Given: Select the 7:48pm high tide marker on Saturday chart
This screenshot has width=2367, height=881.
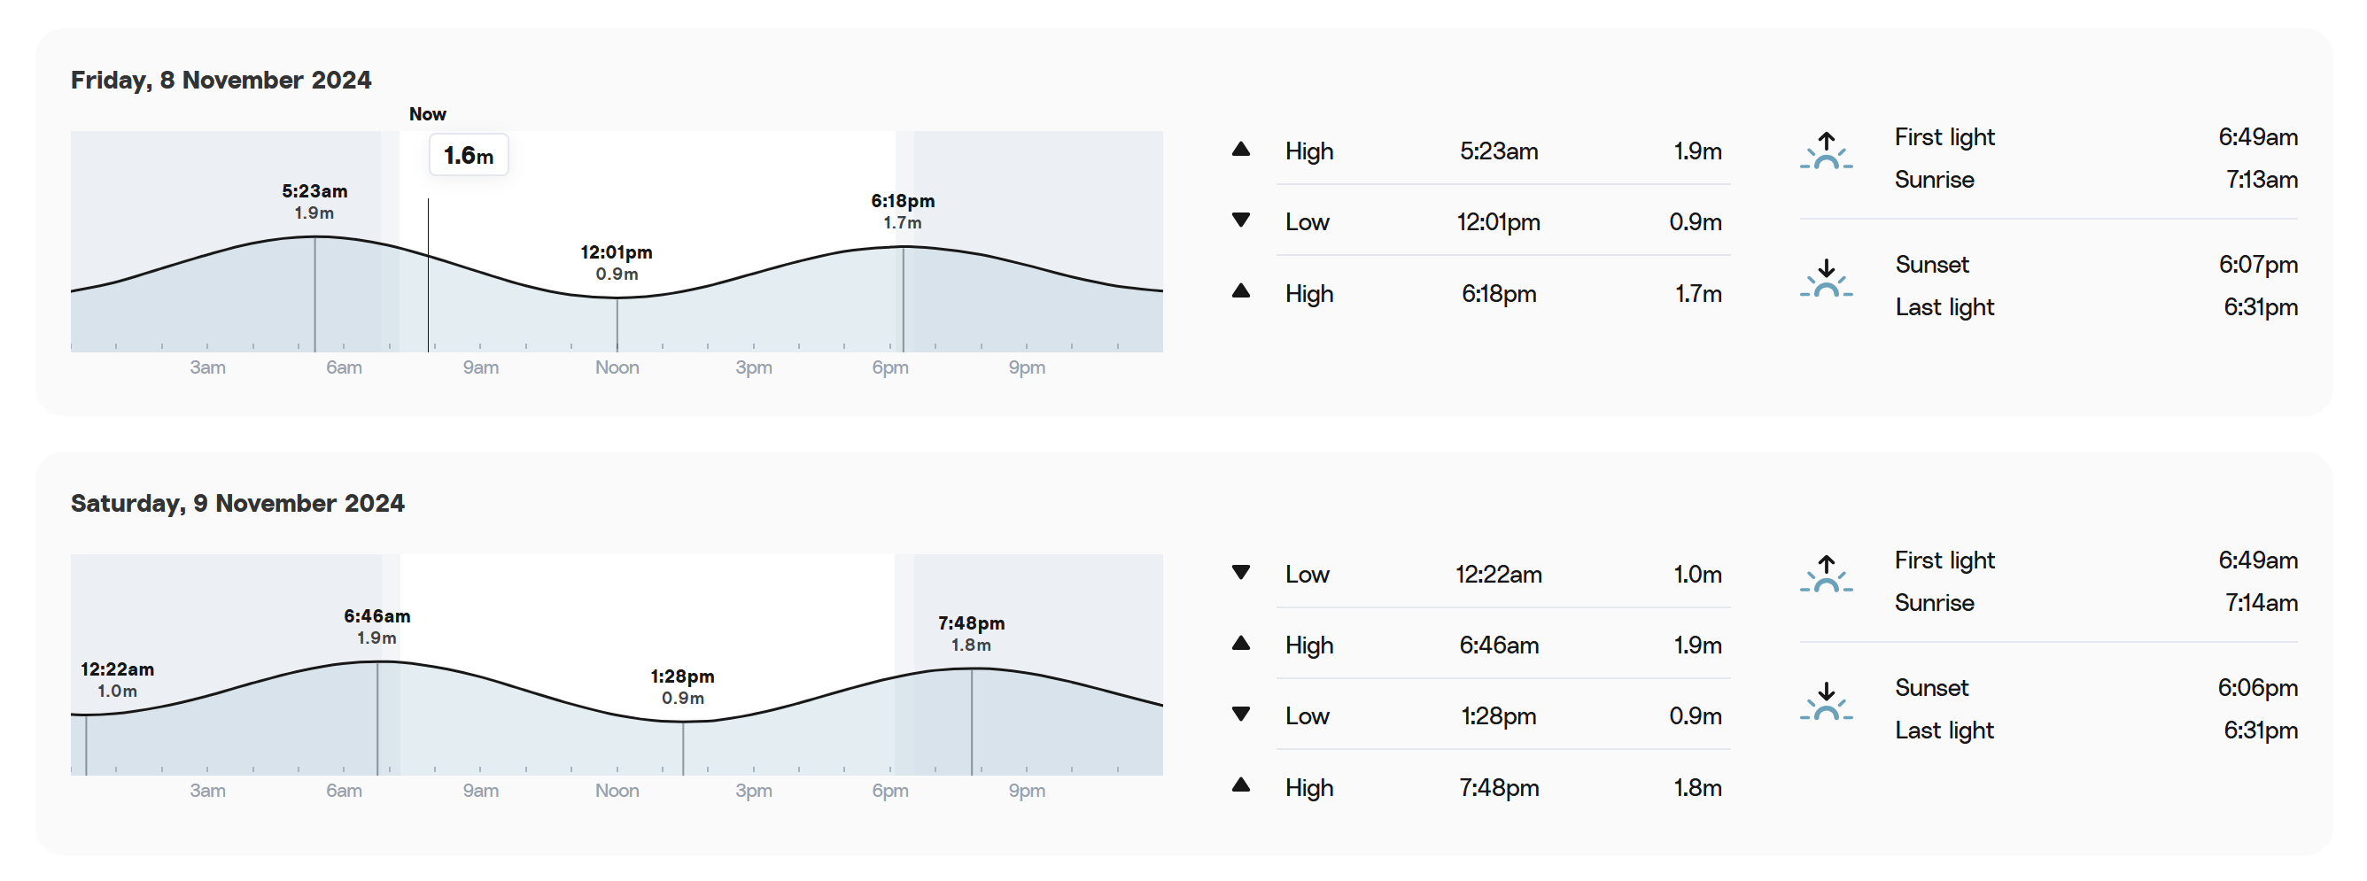Looking at the screenshot, I should click(971, 633).
